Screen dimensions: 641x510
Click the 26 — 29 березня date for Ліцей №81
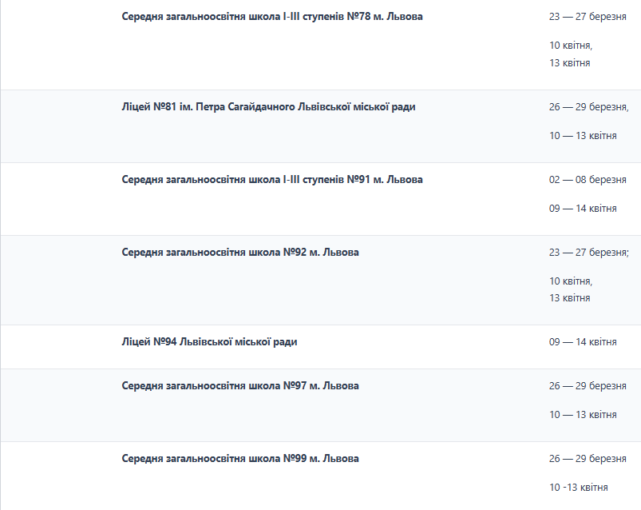tap(588, 107)
